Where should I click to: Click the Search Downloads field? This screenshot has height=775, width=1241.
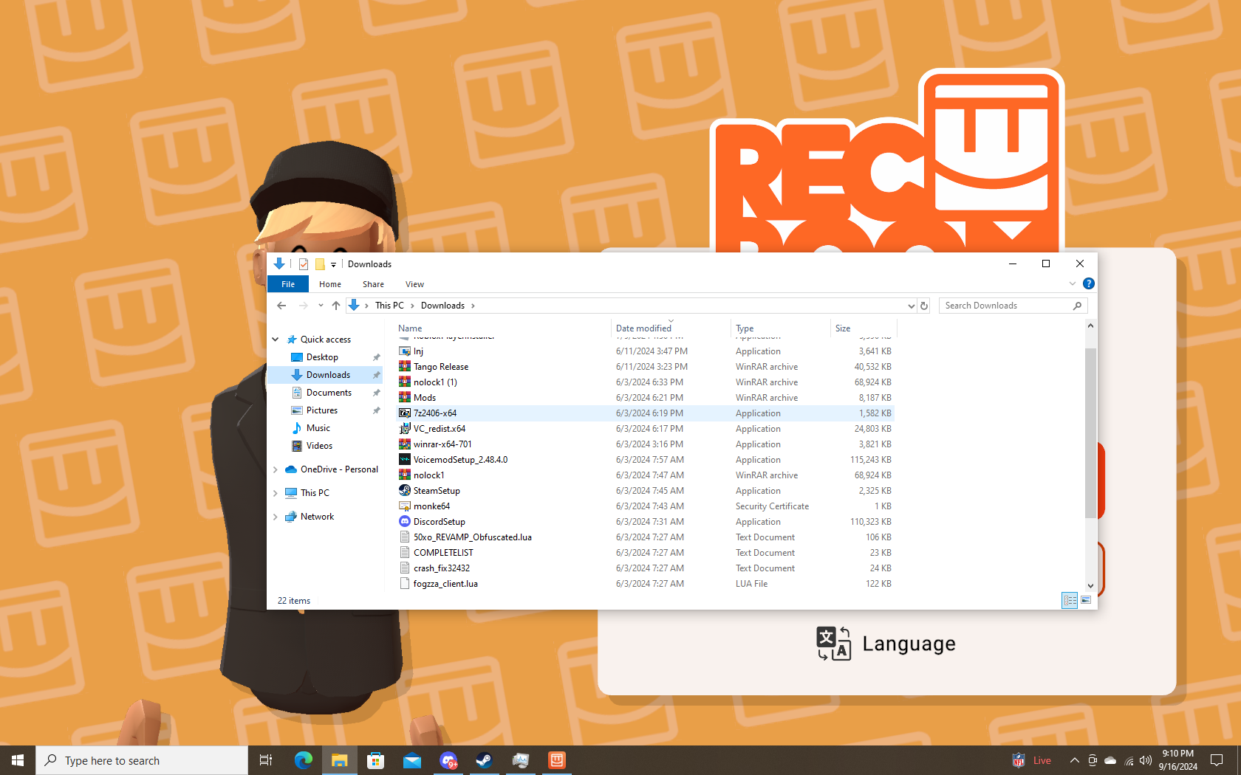pos(1013,306)
